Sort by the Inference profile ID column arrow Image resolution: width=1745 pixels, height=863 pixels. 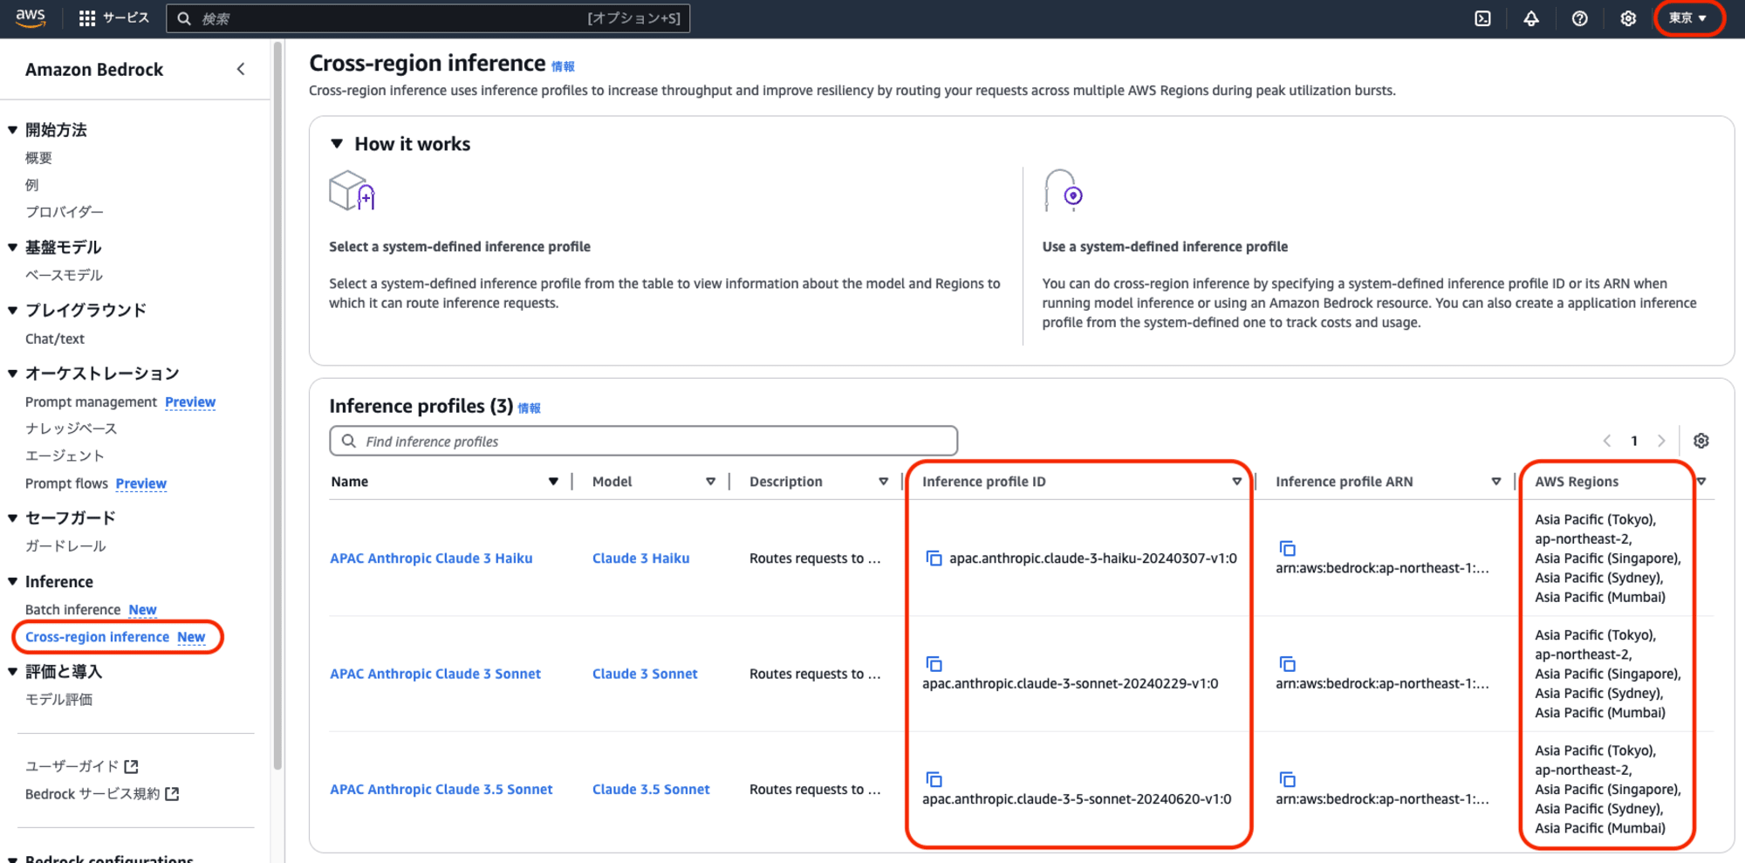1236,482
